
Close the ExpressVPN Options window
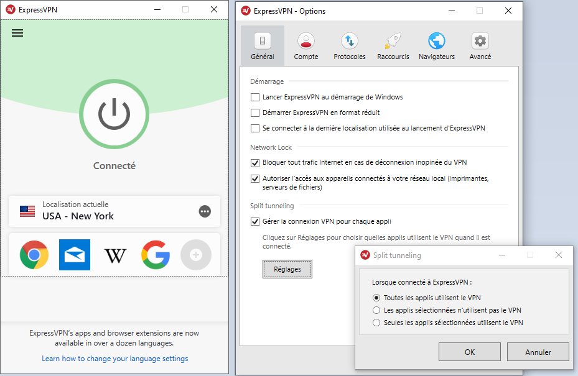pos(508,11)
